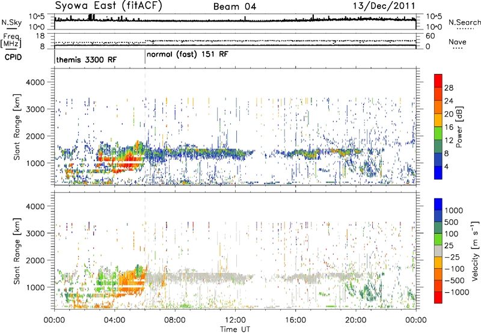Viewport: 481px width, 333px height.
Task: Select the 'N.Search' legend label
Action: (x=464, y=22)
